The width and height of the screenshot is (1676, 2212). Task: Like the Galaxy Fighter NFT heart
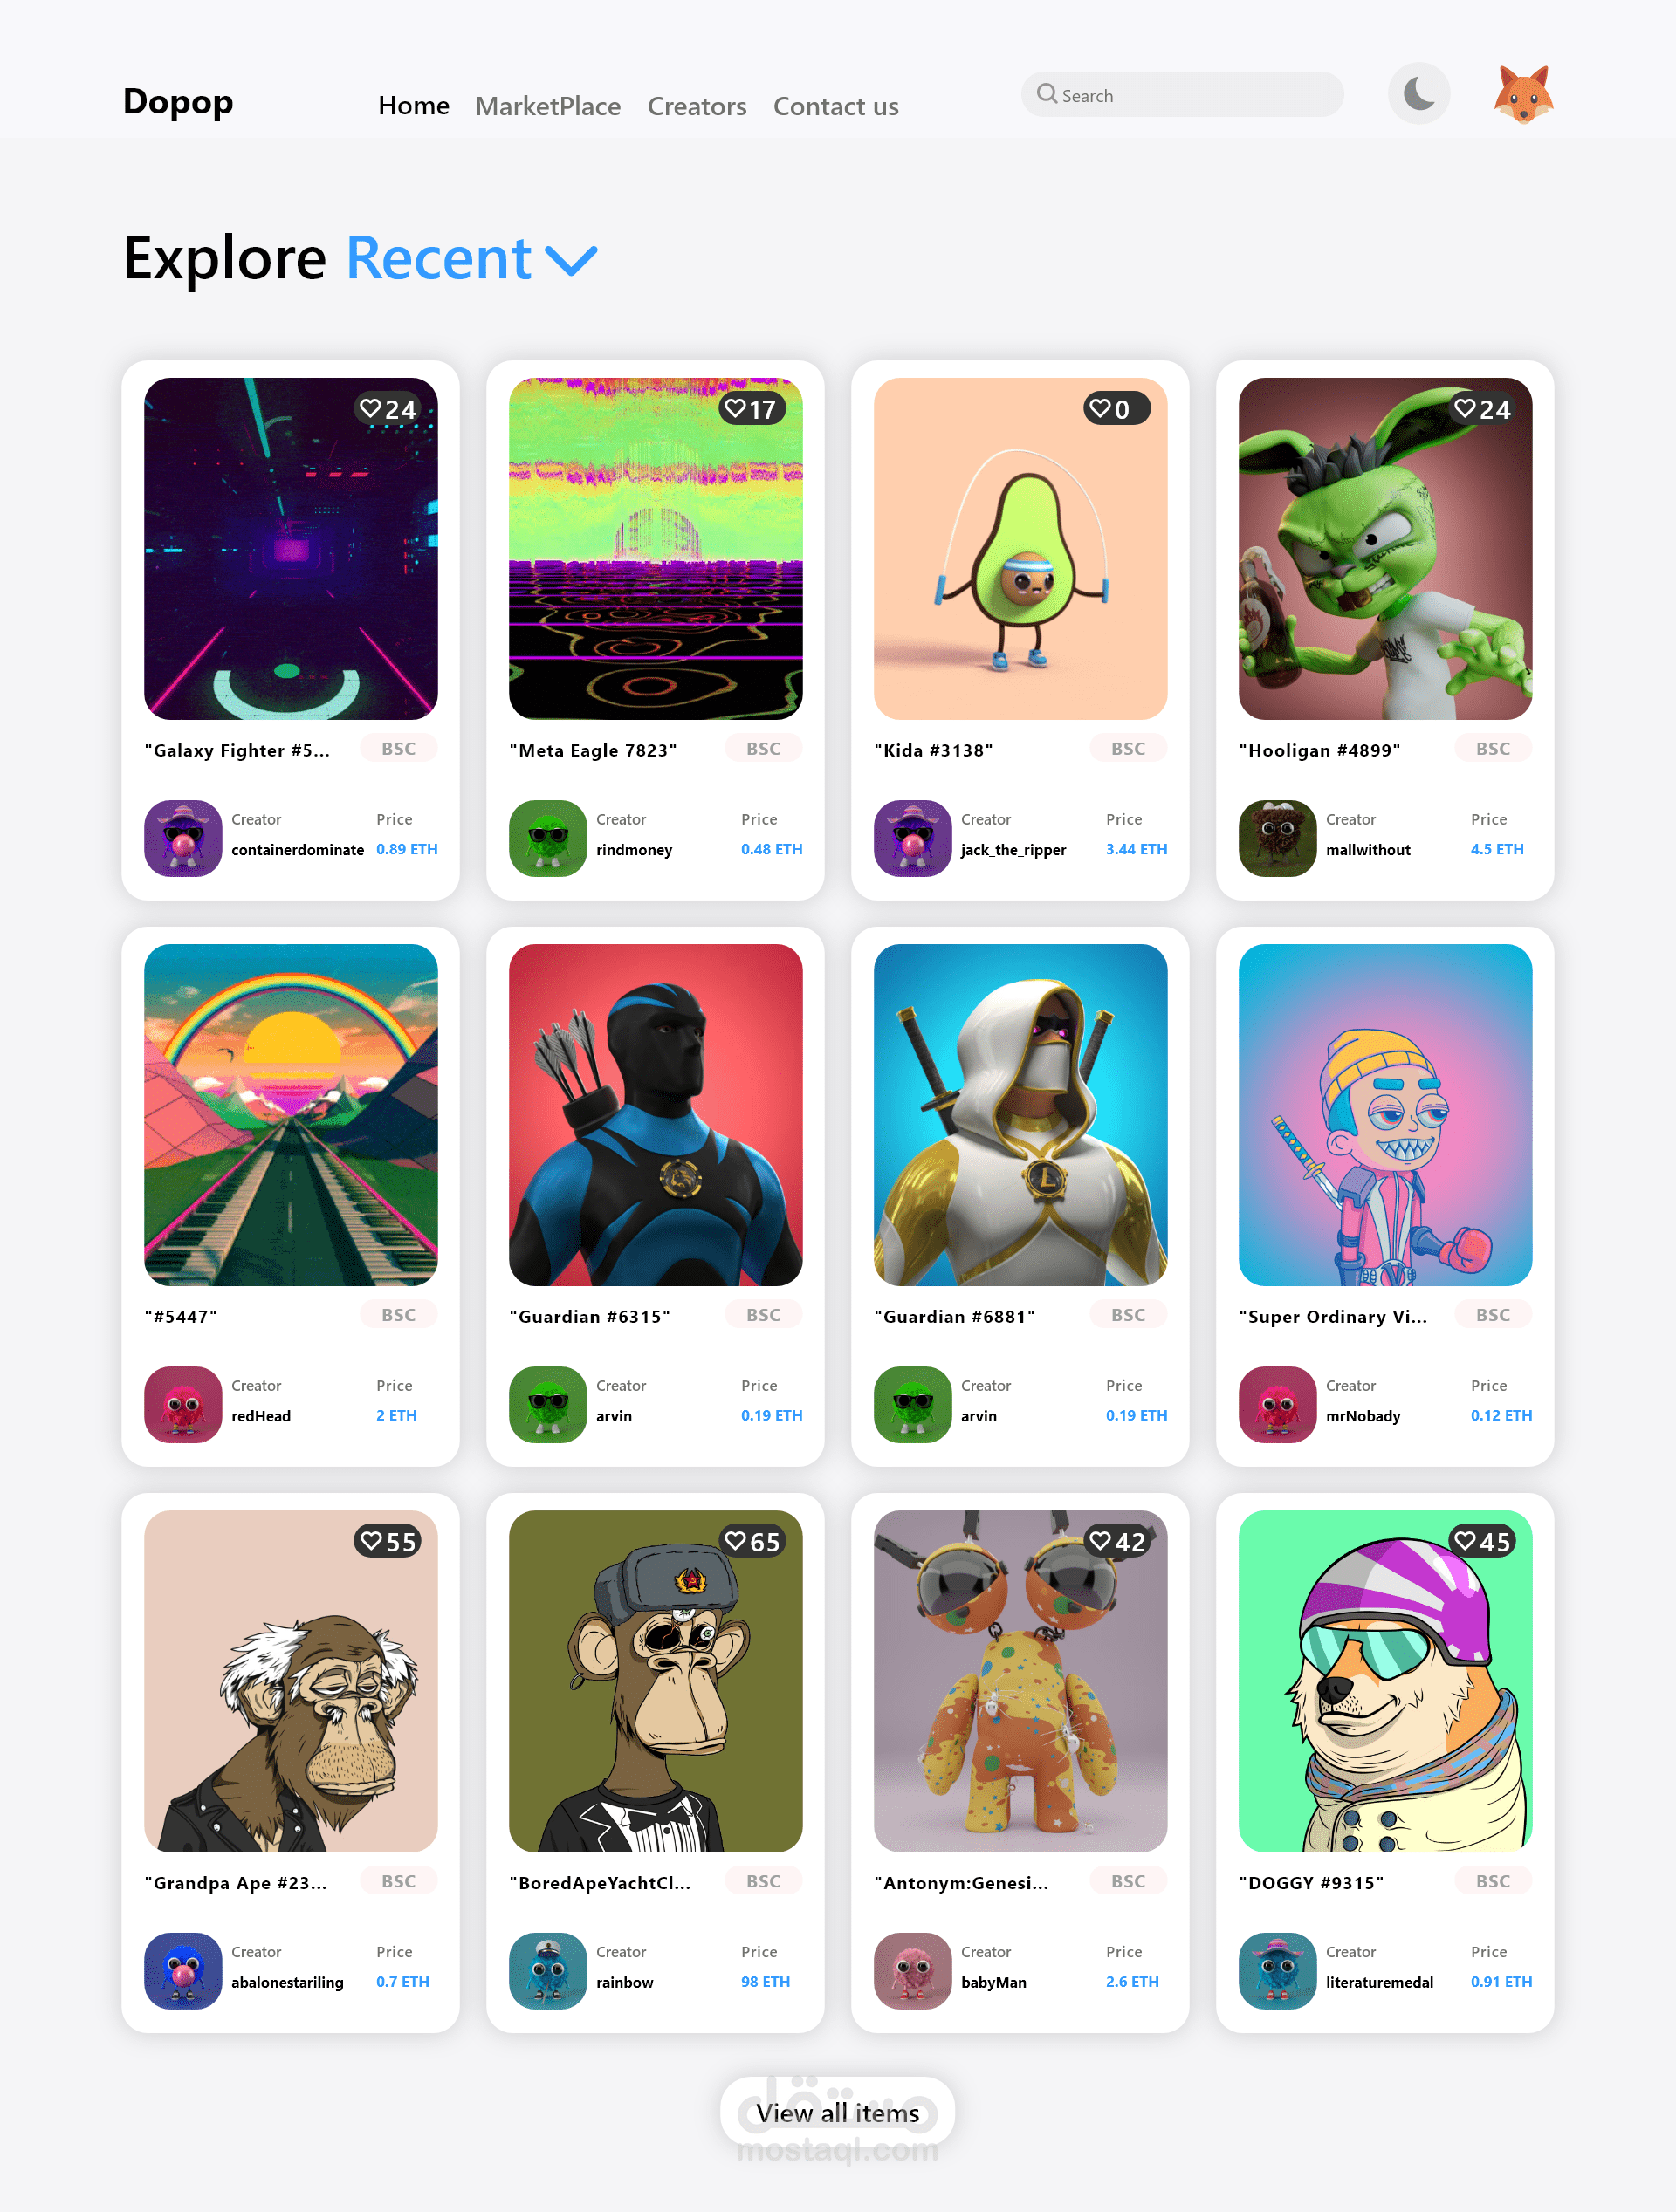(371, 409)
